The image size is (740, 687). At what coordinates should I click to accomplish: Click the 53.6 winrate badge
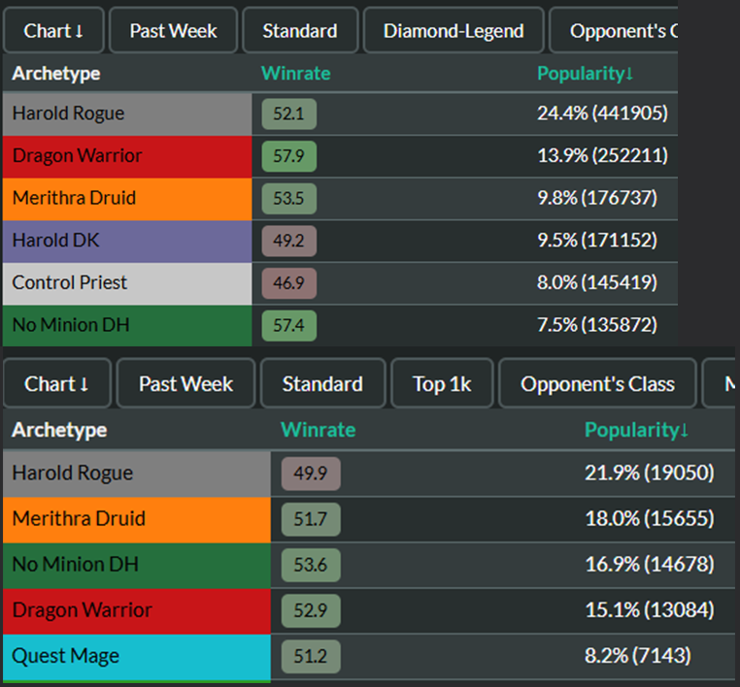coord(311,565)
